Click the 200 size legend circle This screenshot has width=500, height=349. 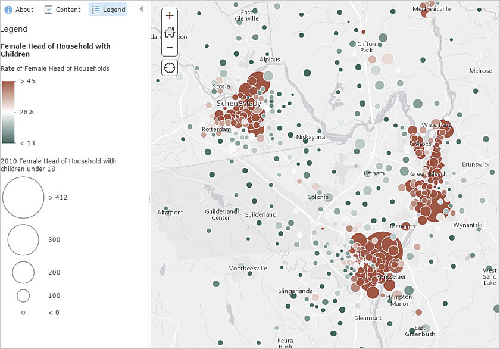coord(23,272)
